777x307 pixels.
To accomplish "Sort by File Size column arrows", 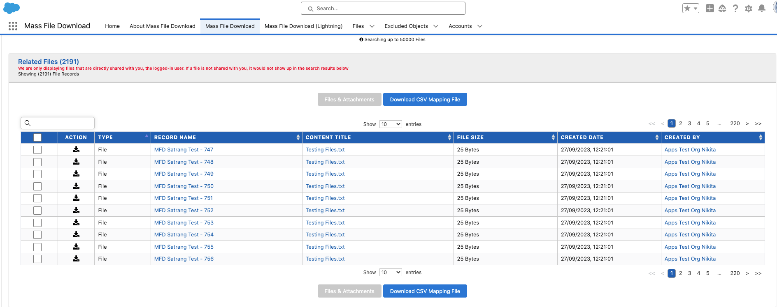I will (x=553, y=137).
